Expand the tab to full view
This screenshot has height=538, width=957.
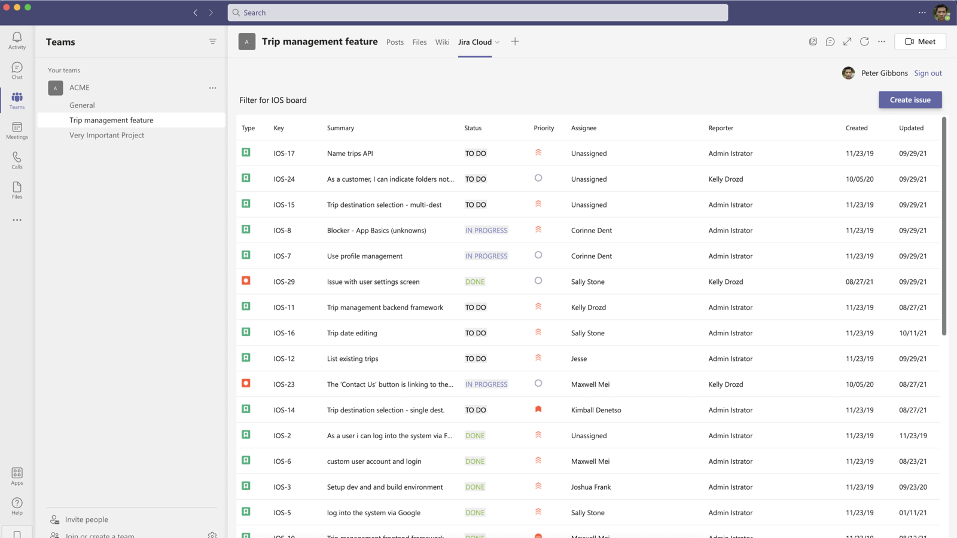(x=847, y=42)
